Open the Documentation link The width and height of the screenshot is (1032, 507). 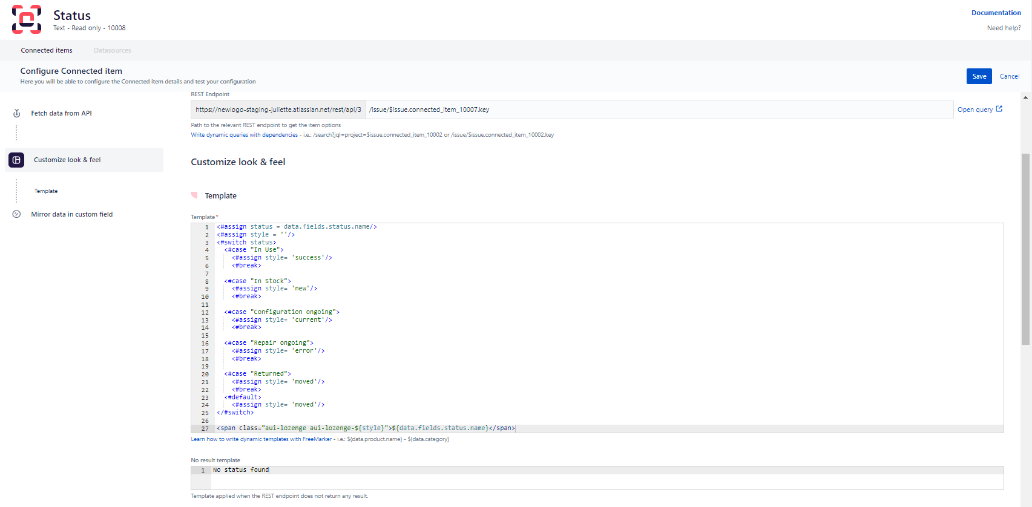pos(996,13)
